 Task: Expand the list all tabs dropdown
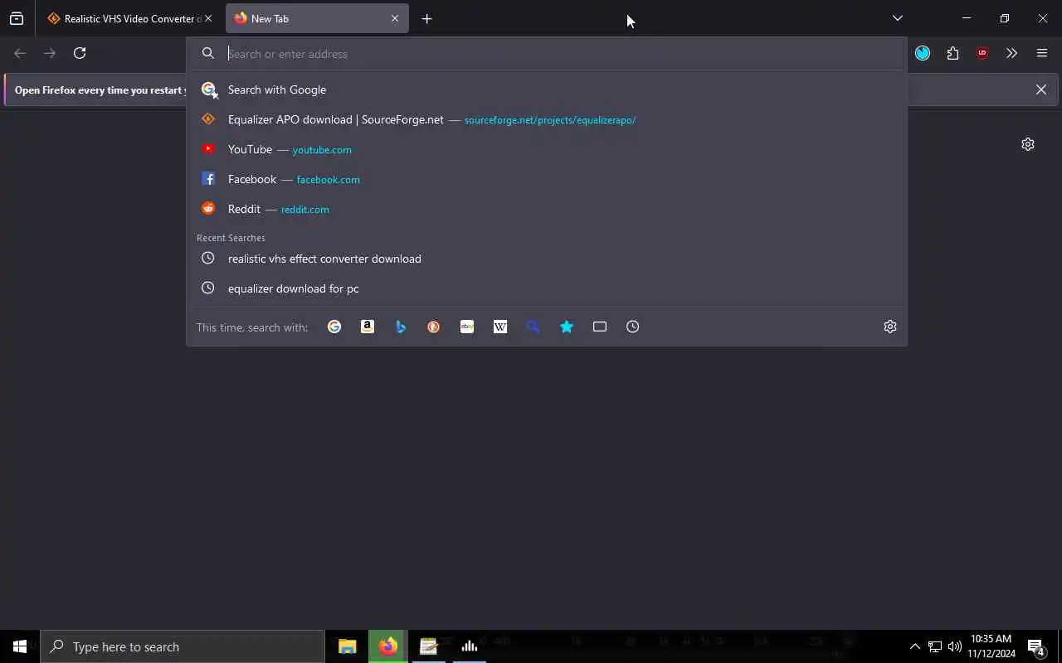[x=897, y=18]
